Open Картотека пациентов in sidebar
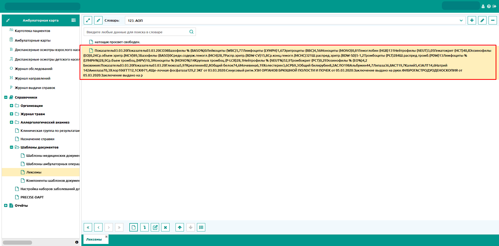This screenshot has width=499, height=246. coord(32,31)
